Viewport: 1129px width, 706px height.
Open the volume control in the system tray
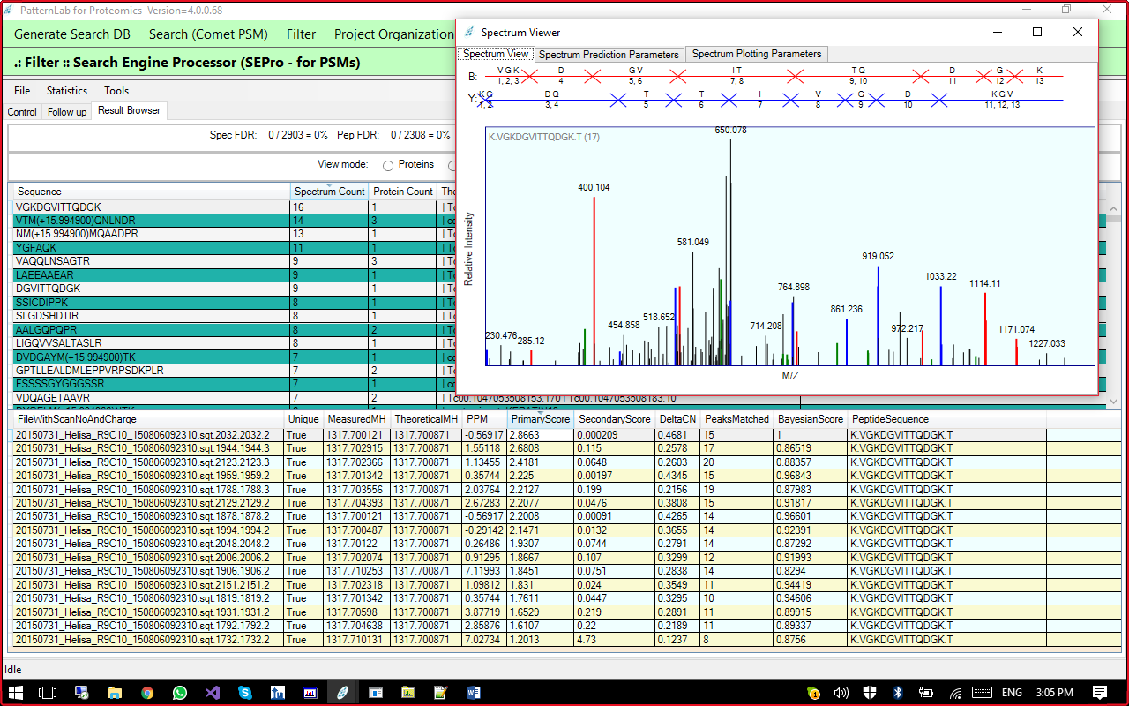coord(841,693)
